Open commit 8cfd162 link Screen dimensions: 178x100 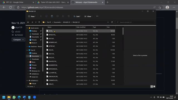click(19, 35)
